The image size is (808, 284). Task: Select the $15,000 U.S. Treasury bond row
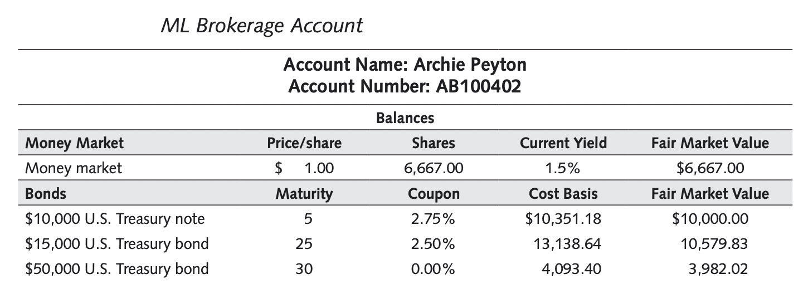(117, 244)
